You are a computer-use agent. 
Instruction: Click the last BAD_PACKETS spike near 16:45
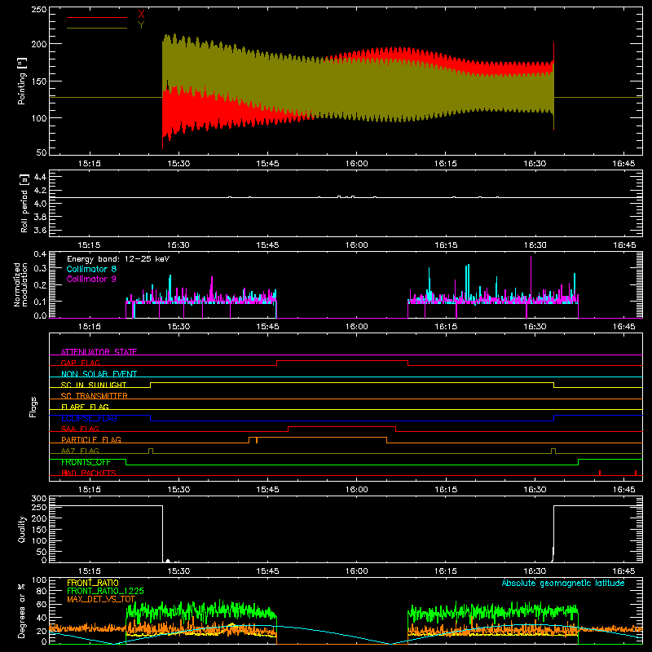click(636, 473)
